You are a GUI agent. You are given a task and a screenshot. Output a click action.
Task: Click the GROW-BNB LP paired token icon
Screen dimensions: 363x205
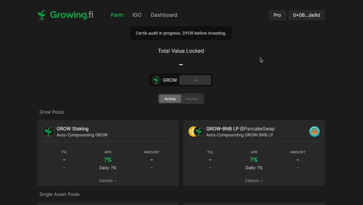coord(196,132)
